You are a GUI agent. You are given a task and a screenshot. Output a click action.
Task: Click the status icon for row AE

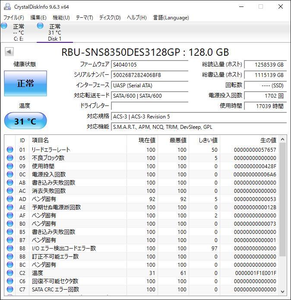point(10,207)
